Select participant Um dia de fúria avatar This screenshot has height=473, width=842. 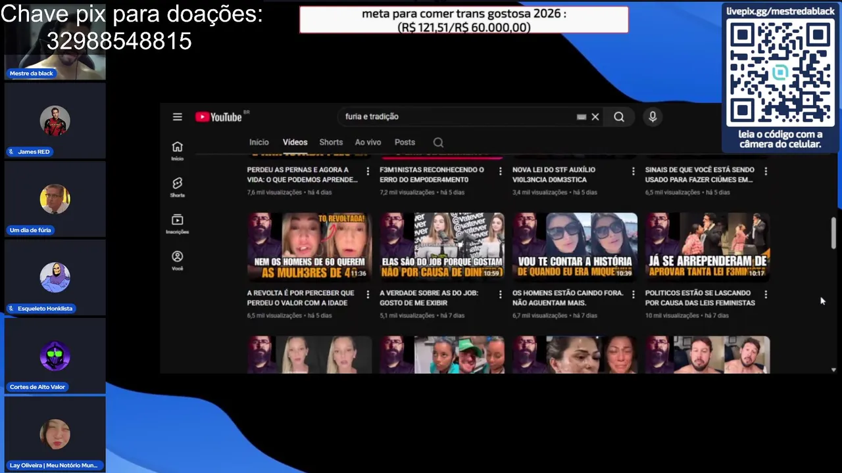coord(55,199)
